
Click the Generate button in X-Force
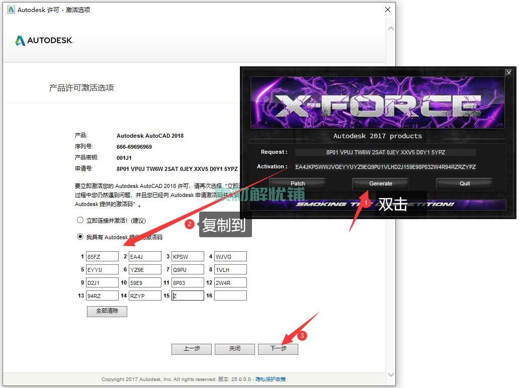tap(380, 183)
